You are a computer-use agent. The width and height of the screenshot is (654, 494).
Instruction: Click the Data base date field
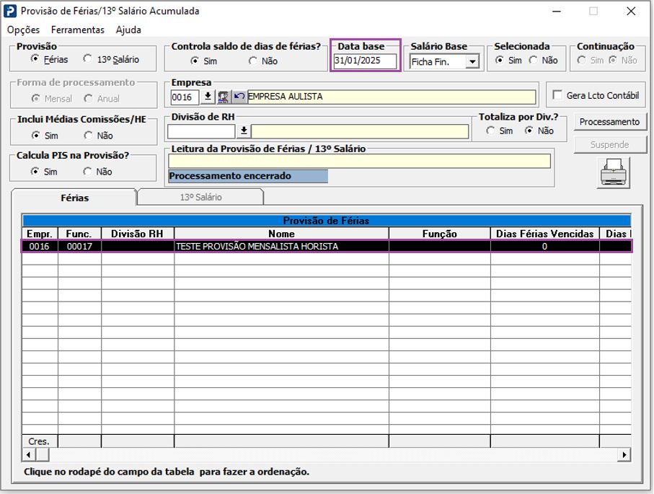365,61
